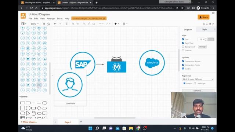Undo the last action
Image resolution: width=235 pixels, height=132 pixels.
[55, 24]
